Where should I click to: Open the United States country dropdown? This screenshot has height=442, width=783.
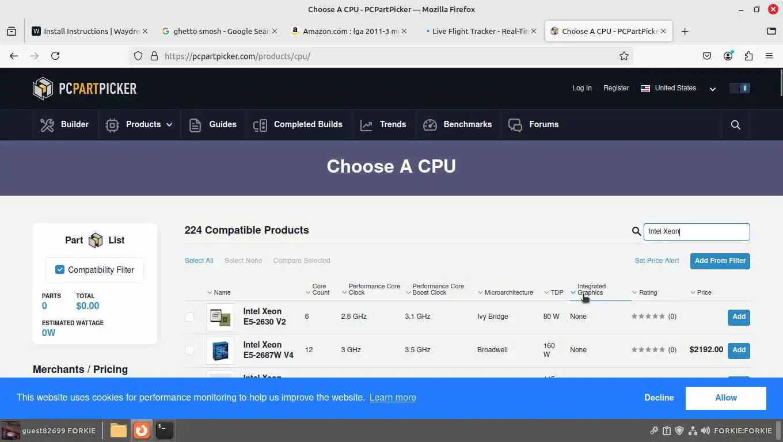pyautogui.click(x=678, y=88)
